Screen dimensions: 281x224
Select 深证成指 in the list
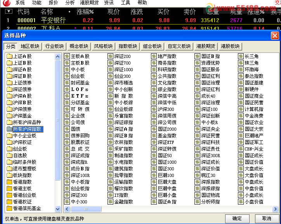pyautogui.click(x=80, y=156)
